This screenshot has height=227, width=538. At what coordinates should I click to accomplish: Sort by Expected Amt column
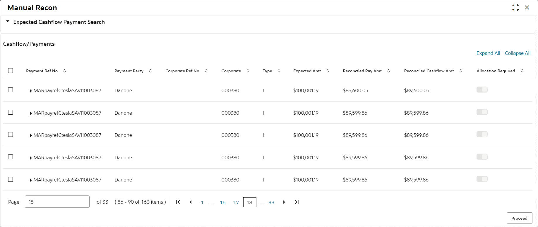tap(328, 71)
